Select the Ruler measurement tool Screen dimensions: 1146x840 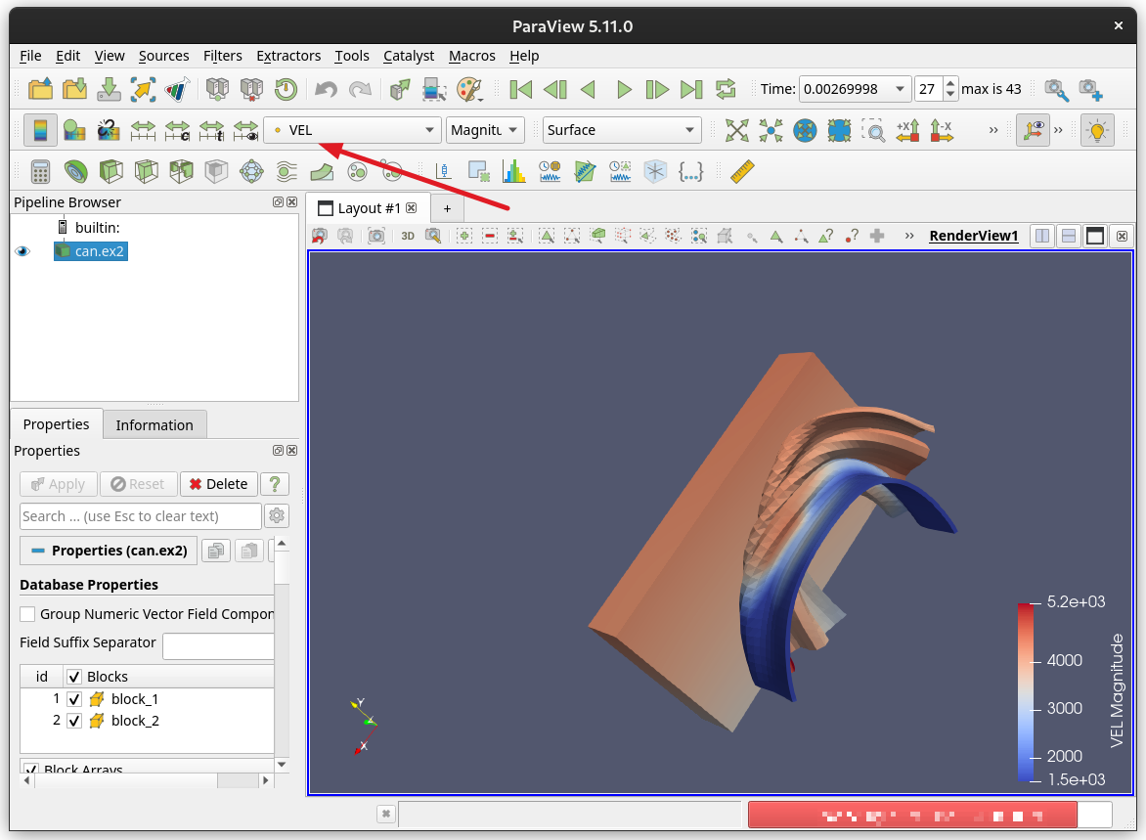[742, 172]
